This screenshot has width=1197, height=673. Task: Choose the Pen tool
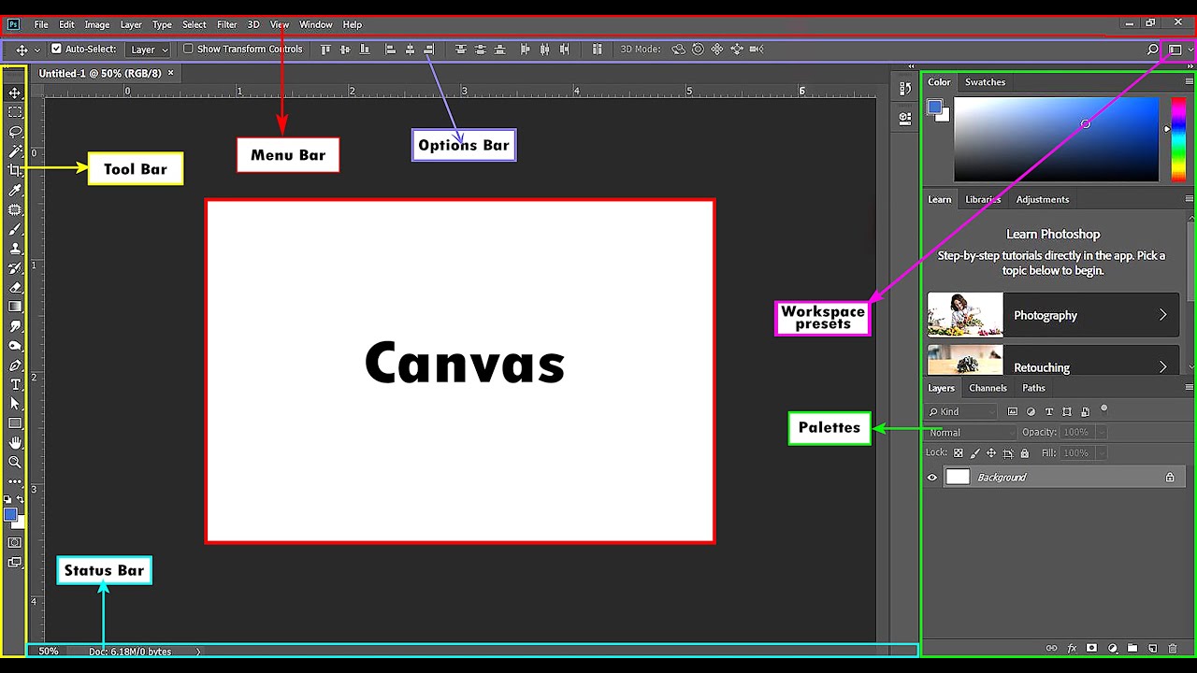(15, 365)
